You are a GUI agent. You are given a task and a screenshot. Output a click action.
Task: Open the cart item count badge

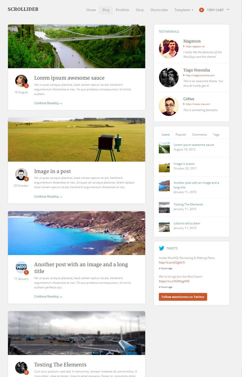point(201,10)
